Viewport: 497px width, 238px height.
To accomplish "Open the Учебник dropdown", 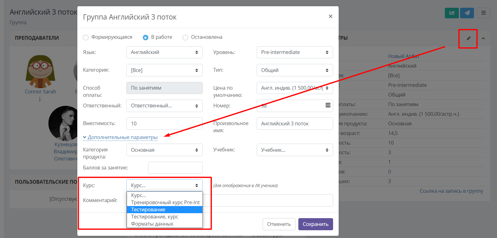I will (295, 150).
